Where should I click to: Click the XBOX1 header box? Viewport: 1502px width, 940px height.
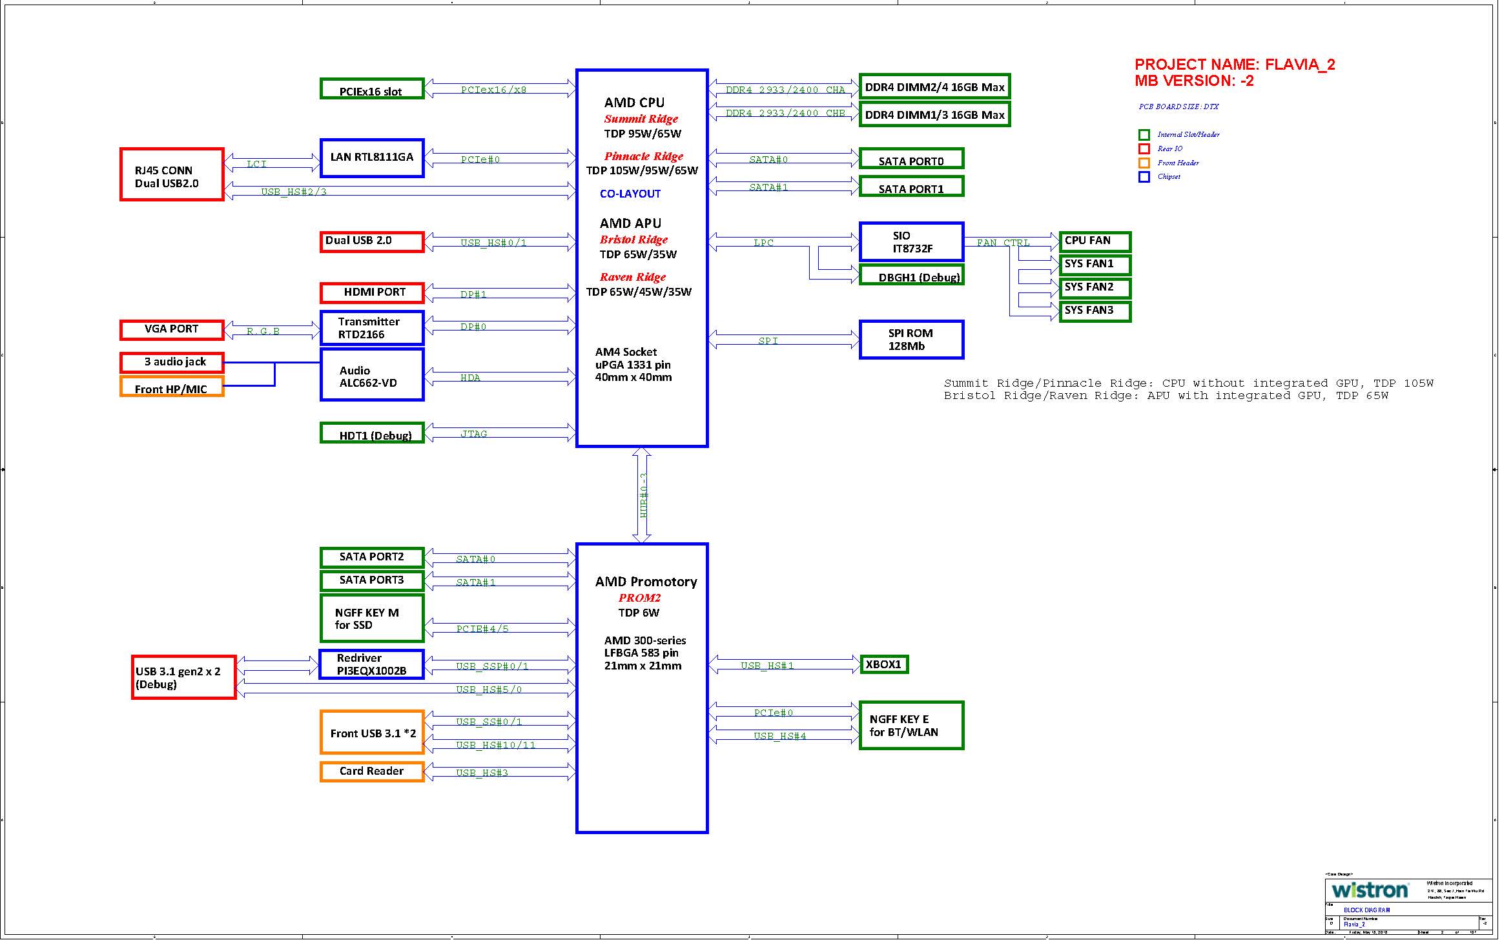[x=884, y=664]
